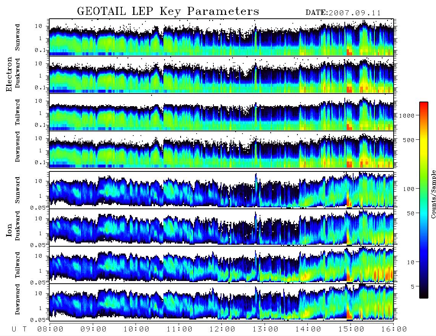Click the Electron Dawnward axis label
Viewport: 436px width, 336px height.
(18, 147)
